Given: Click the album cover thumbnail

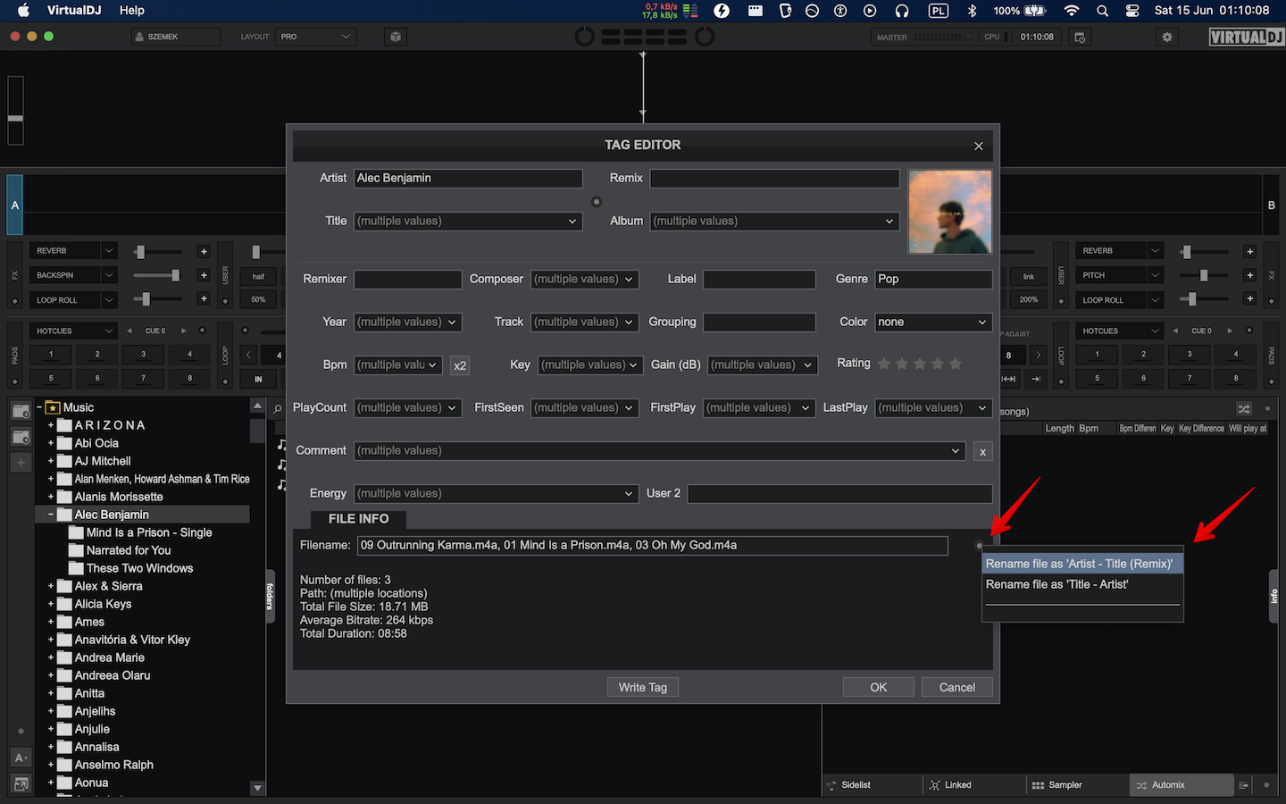Looking at the screenshot, I should pyautogui.click(x=950, y=212).
